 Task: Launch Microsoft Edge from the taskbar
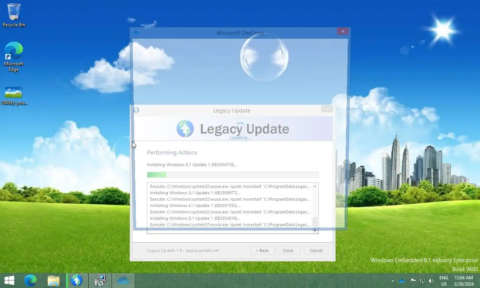[31, 280]
